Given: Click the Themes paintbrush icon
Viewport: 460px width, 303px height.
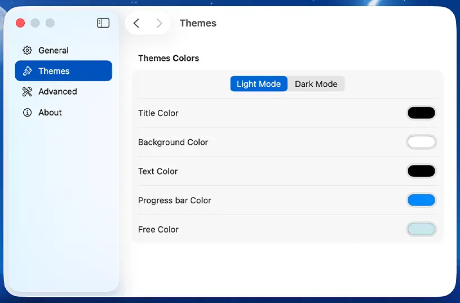Looking at the screenshot, I should [27, 71].
